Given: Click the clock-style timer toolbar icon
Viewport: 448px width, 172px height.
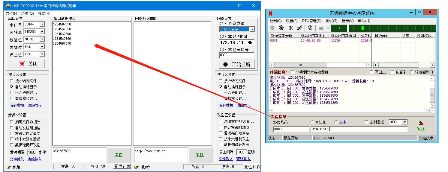Looking at the screenshot, I should pyautogui.click(x=310, y=28).
